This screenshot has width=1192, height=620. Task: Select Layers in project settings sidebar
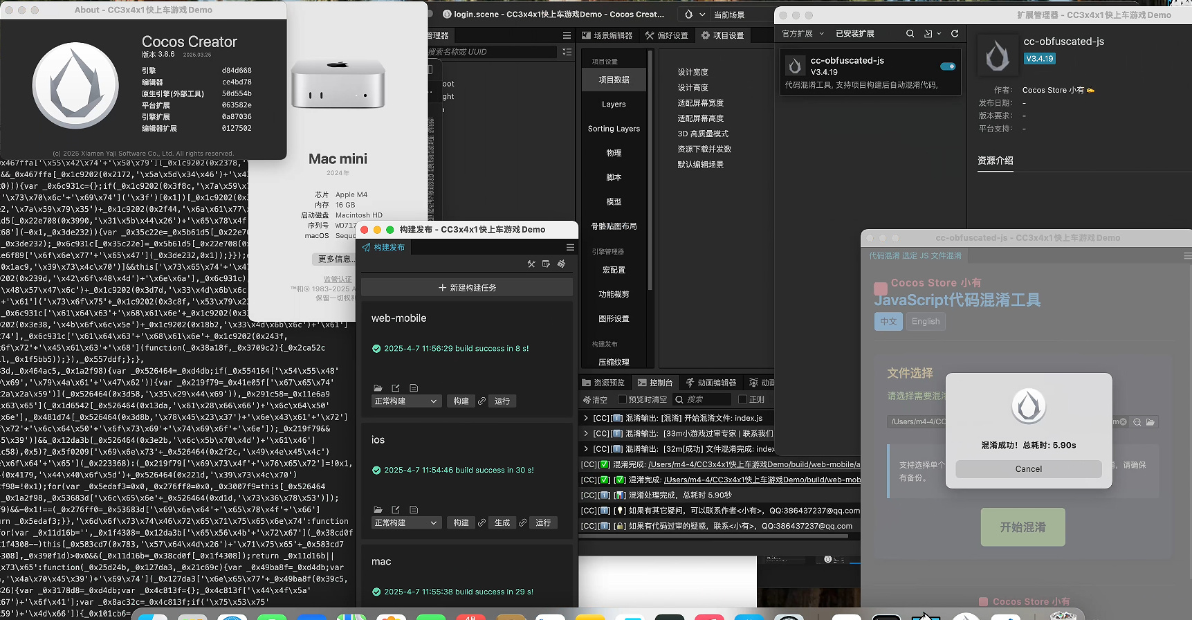pos(614,104)
